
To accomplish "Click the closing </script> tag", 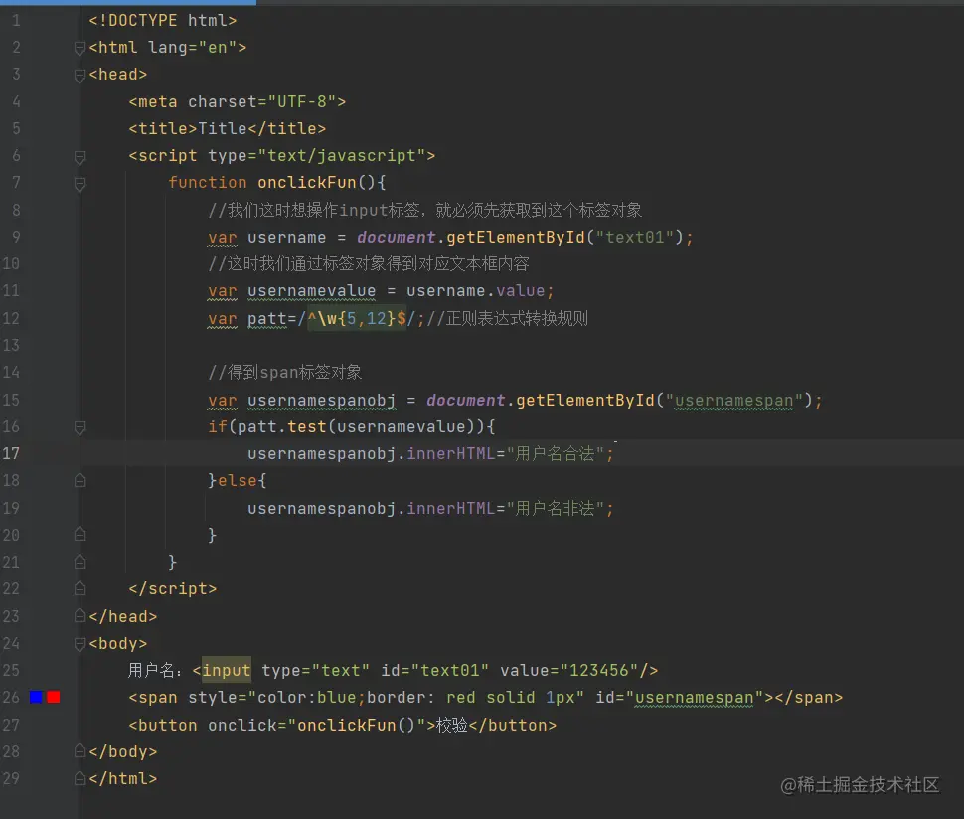I will [x=173, y=589].
